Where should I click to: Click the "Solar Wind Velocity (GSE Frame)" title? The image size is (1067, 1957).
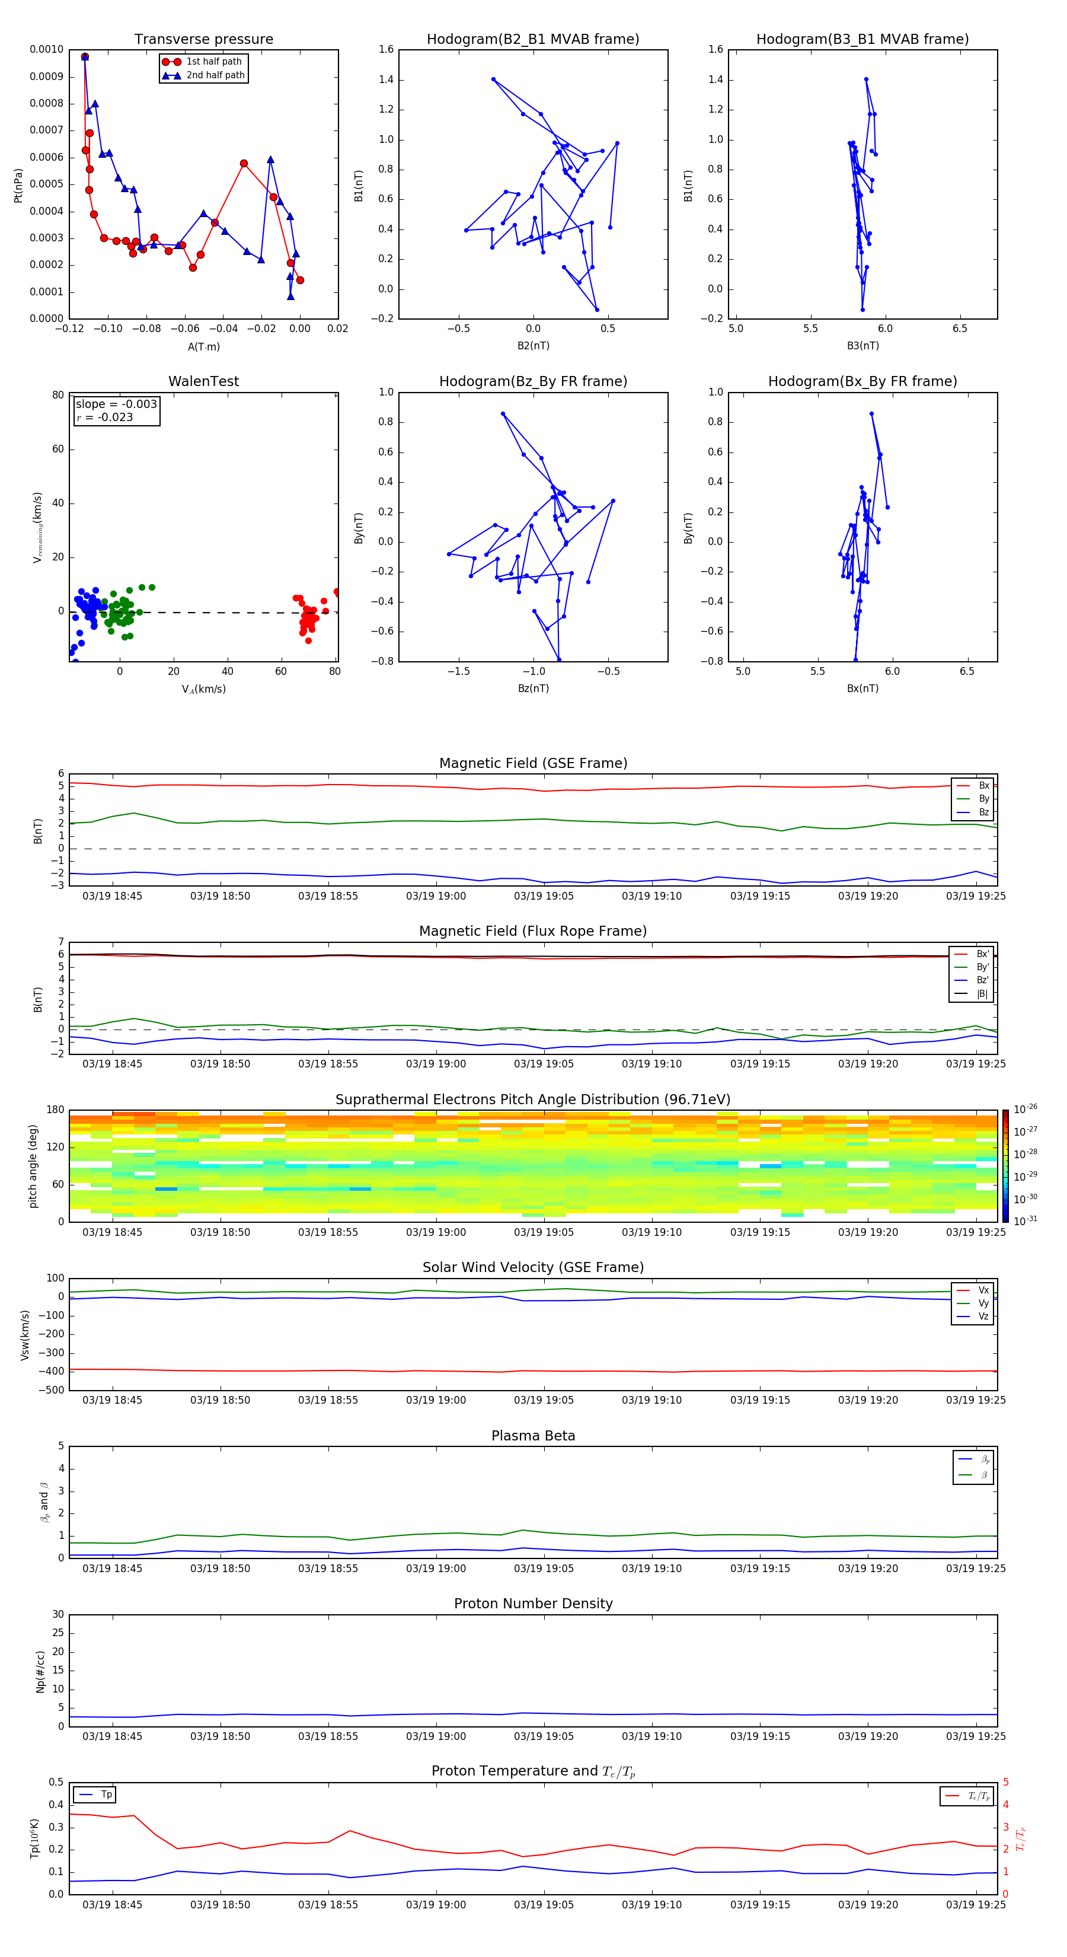click(x=533, y=1267)
